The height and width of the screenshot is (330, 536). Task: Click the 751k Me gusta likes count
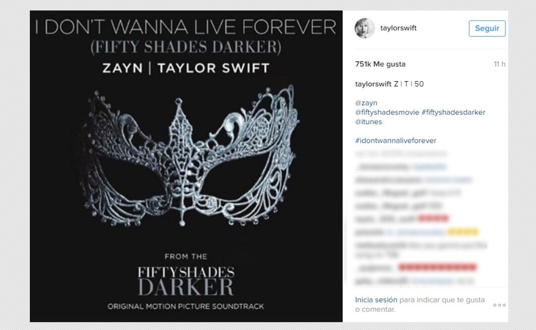click(380, 64)
